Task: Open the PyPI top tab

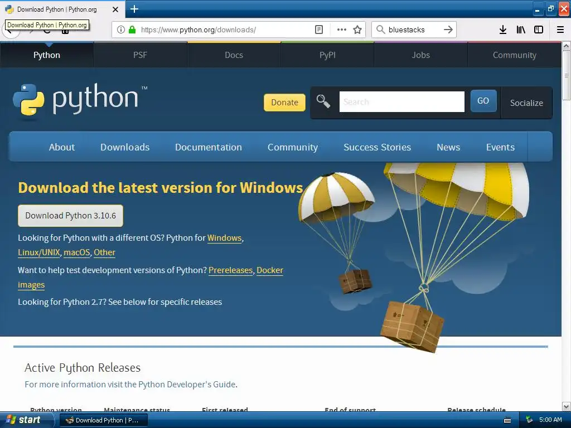Action: (x=327, y=55)
